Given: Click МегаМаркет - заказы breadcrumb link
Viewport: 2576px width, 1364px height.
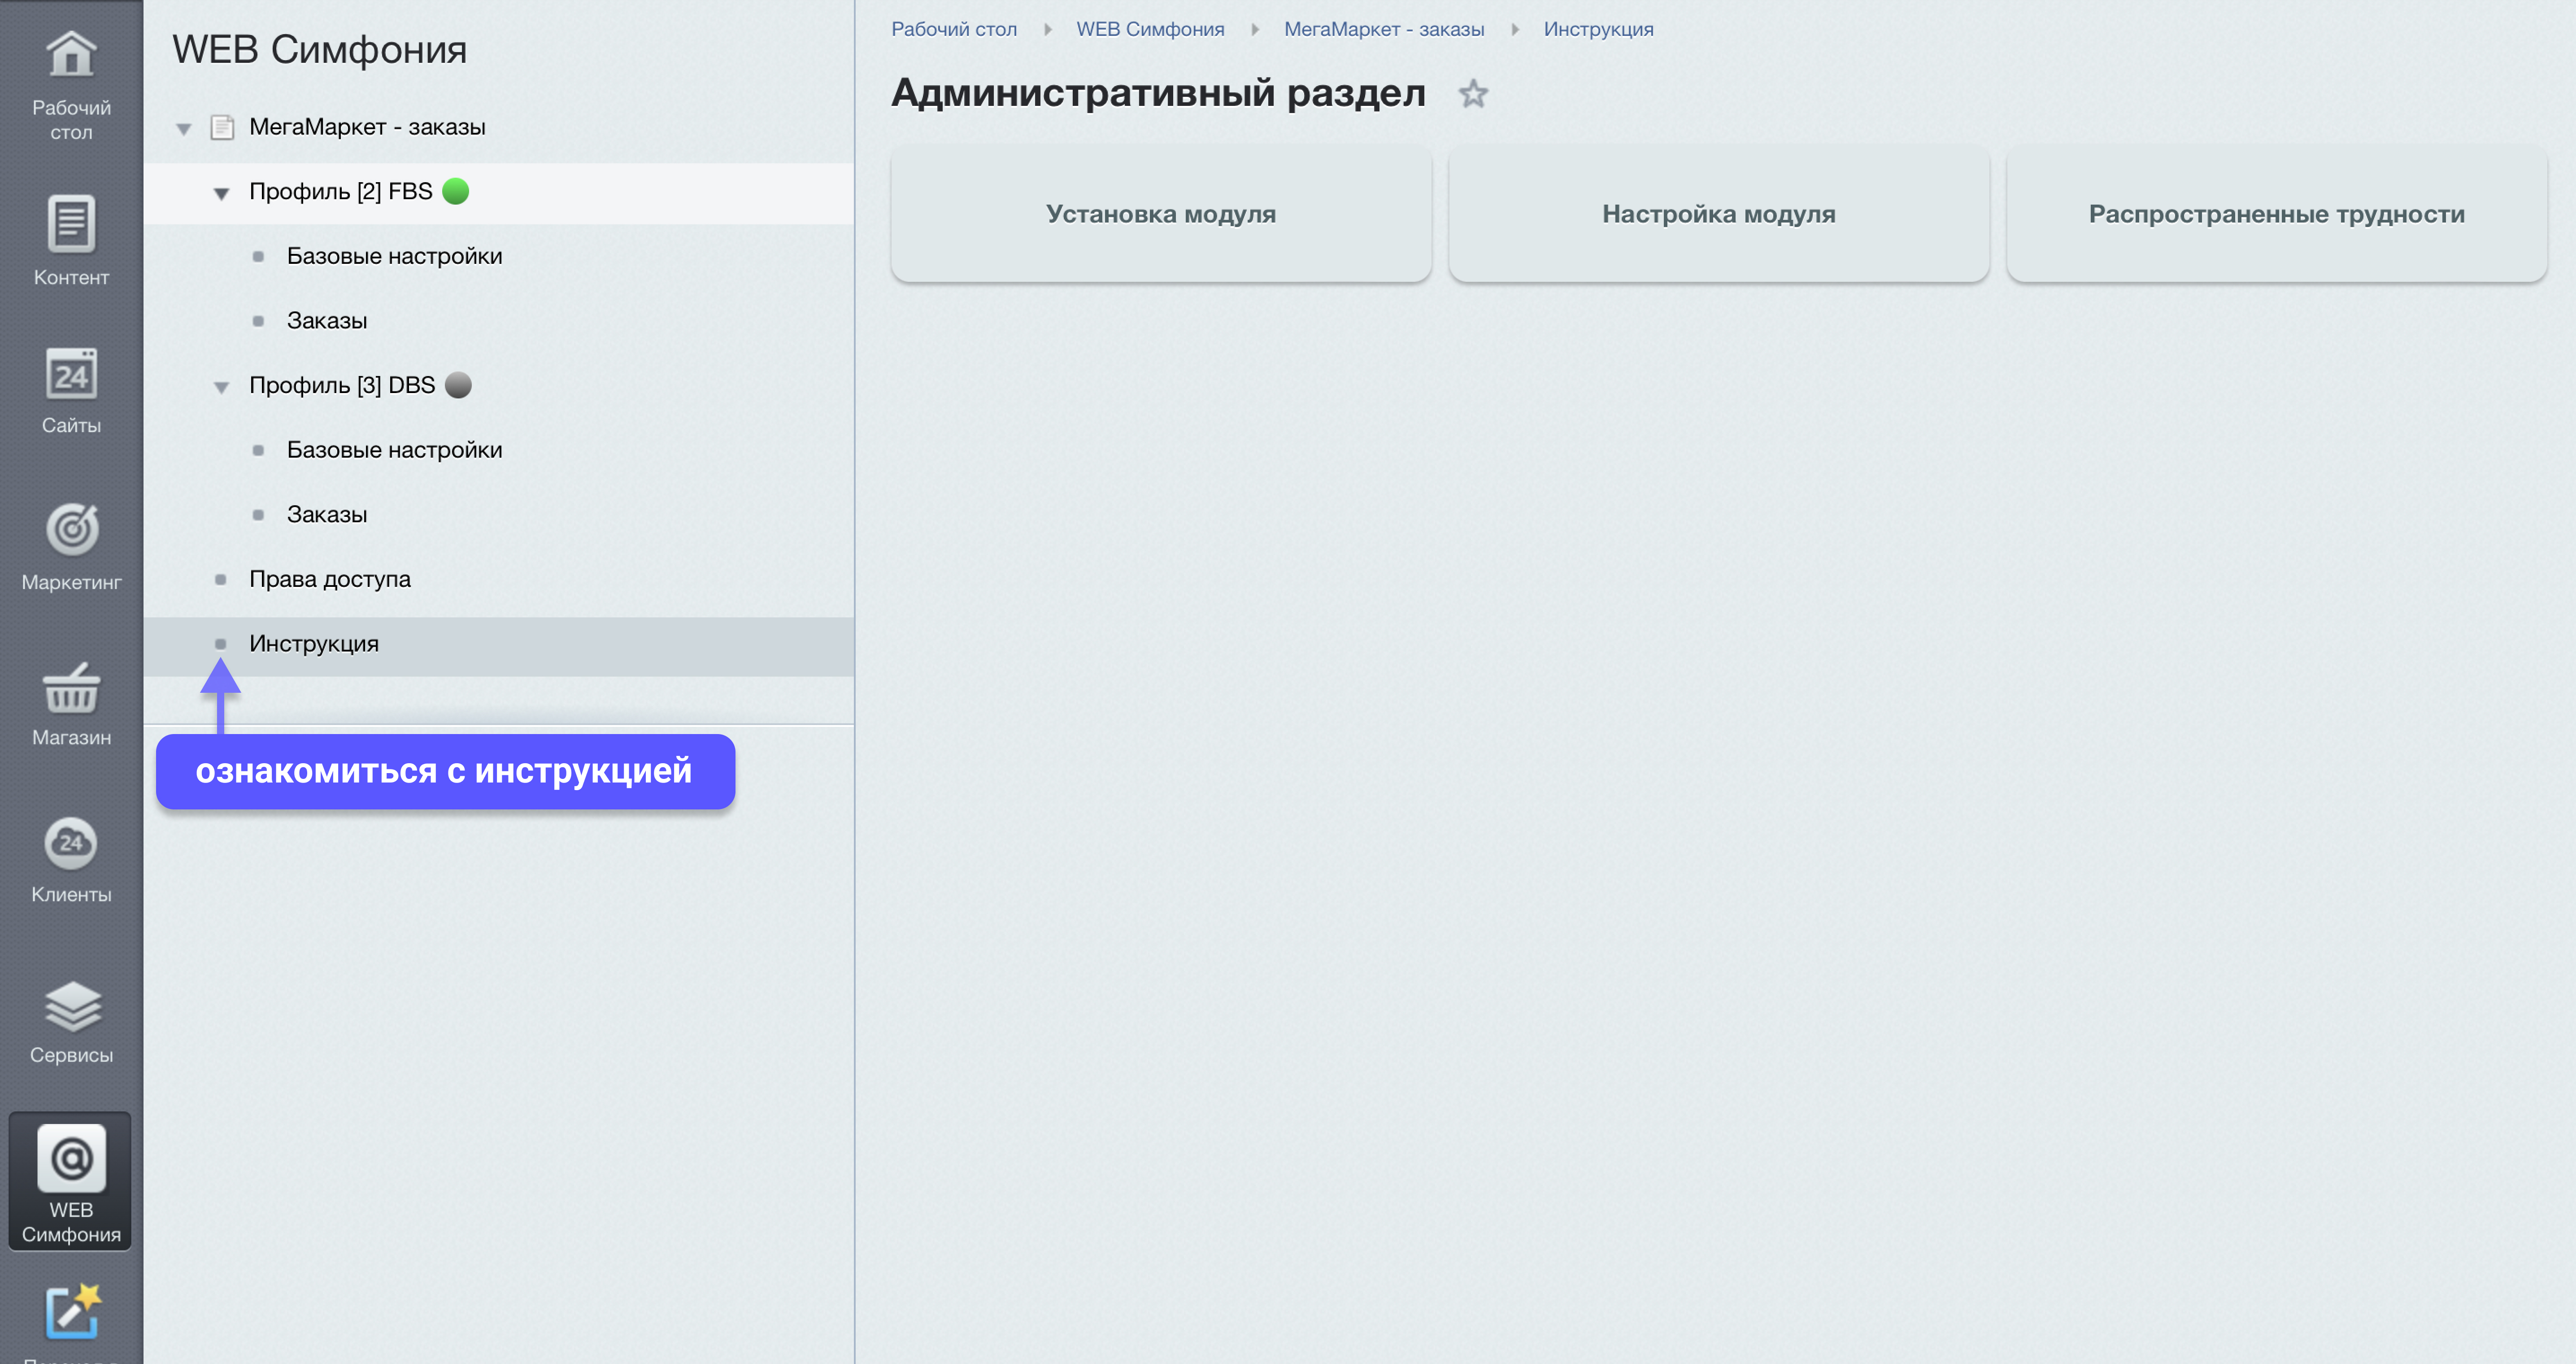Looking at the screenshot, I should [x=1383, y=29].
